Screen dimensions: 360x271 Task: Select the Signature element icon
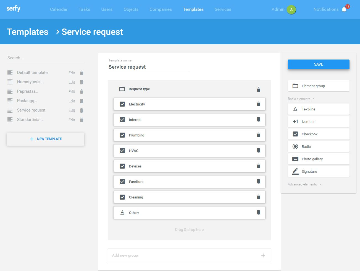295,171
